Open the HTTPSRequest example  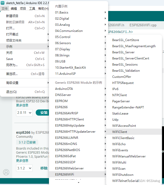pos(134,83)
